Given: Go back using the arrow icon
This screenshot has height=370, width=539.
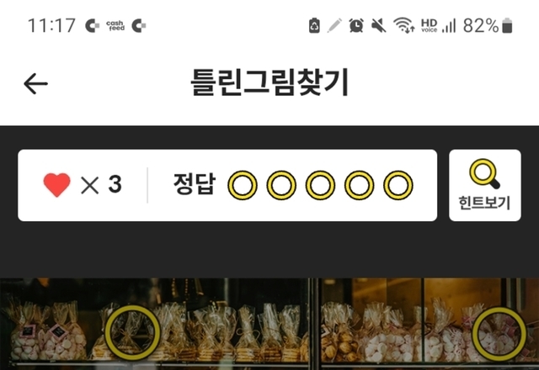Looking at the screenshot, I should (35, 83).
